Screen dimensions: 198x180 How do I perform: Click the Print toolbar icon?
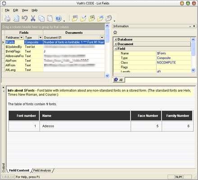8,18
